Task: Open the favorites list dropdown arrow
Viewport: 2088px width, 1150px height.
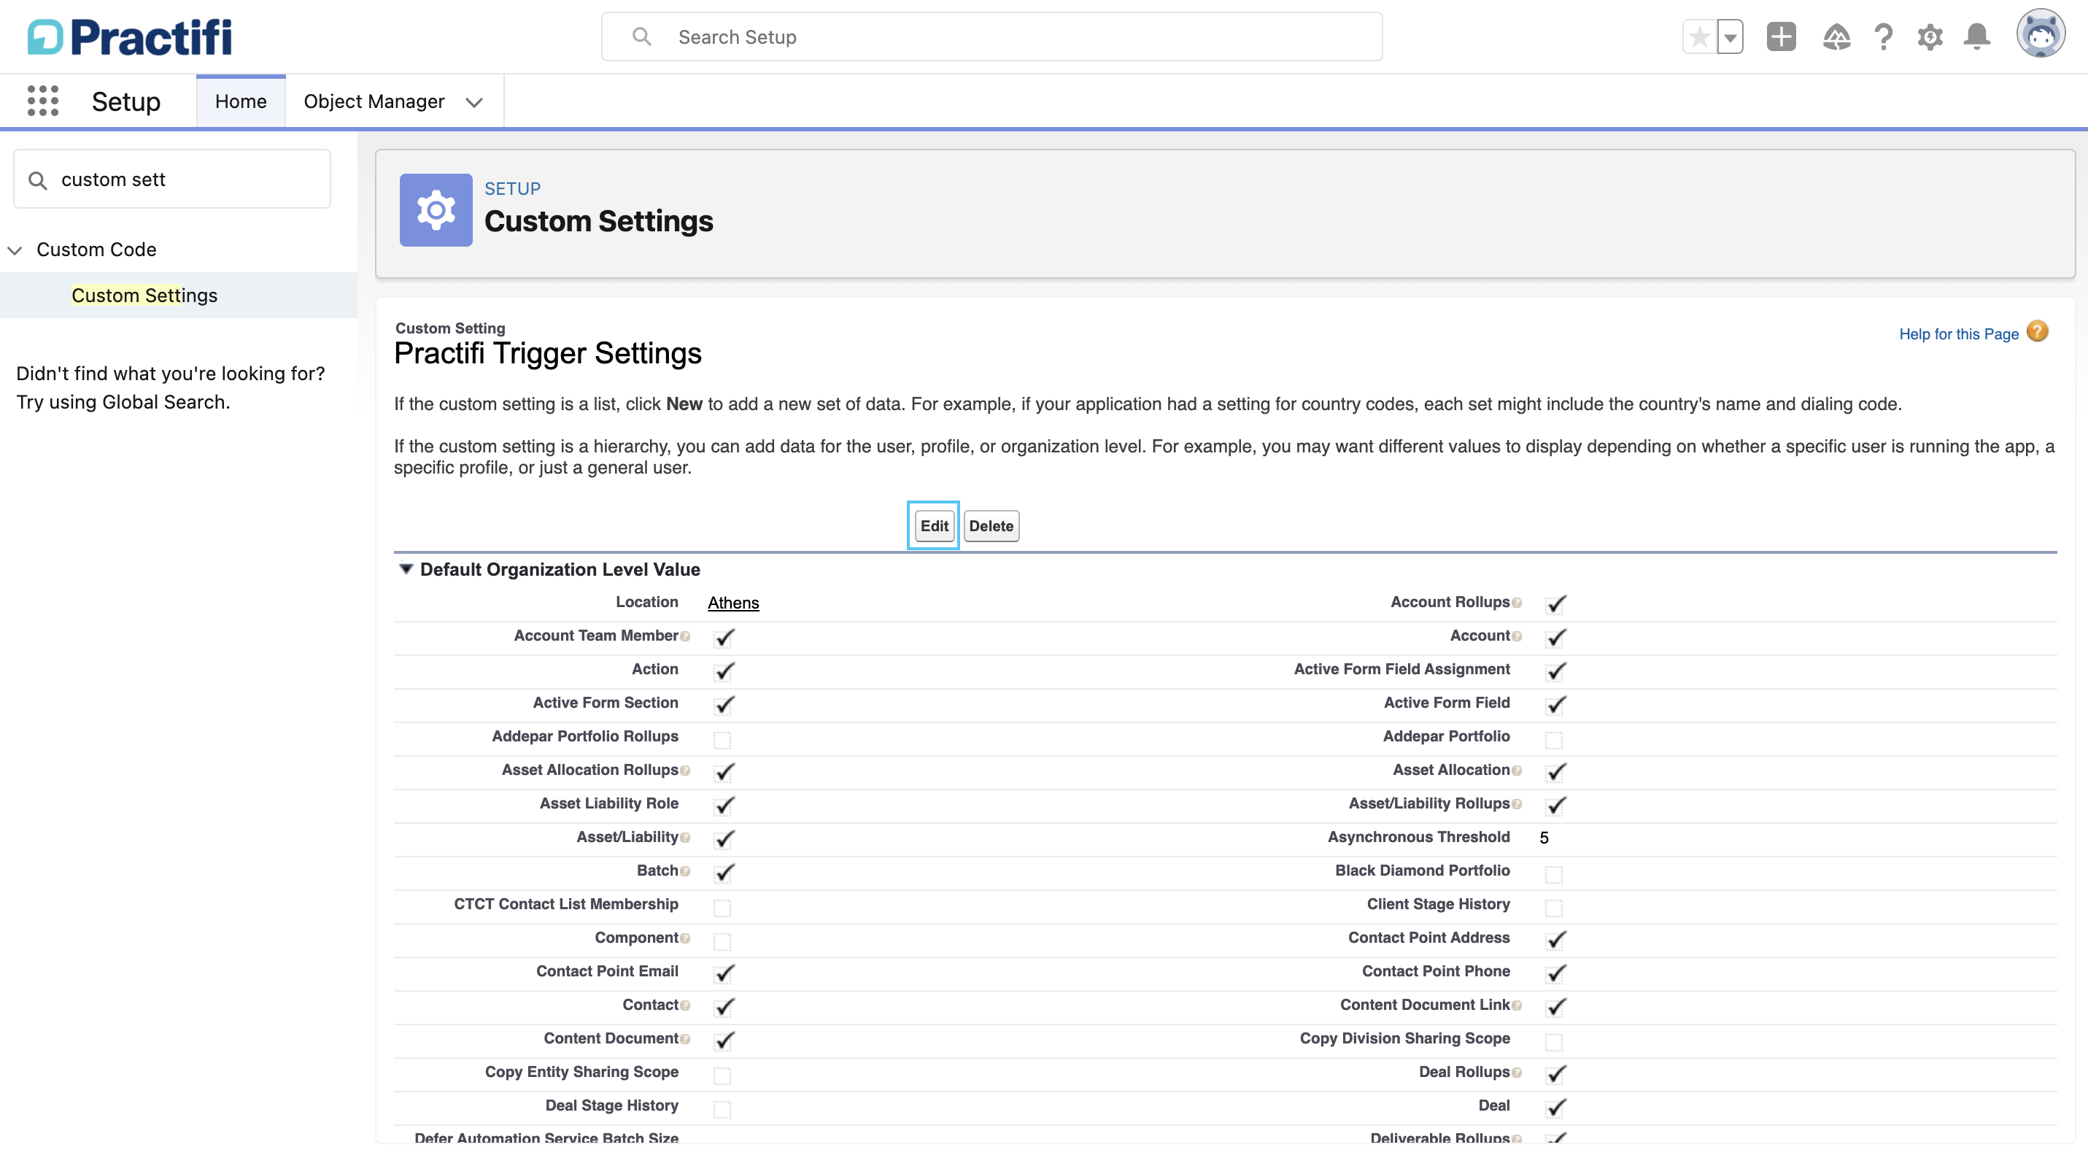Action: pos(1730,37)
